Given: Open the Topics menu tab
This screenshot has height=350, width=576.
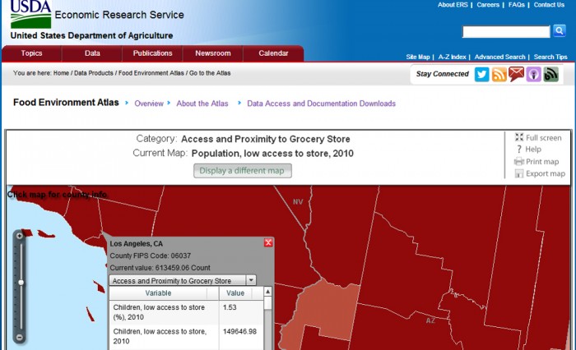Looking at the screenshot, I should (31, 53).
